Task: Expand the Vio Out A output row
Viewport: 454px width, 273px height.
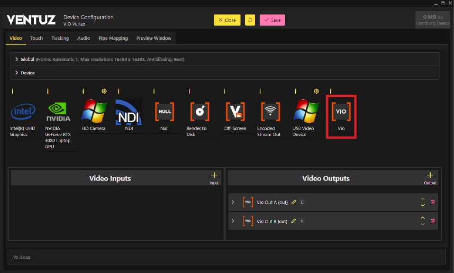Action: click(233, 202)
